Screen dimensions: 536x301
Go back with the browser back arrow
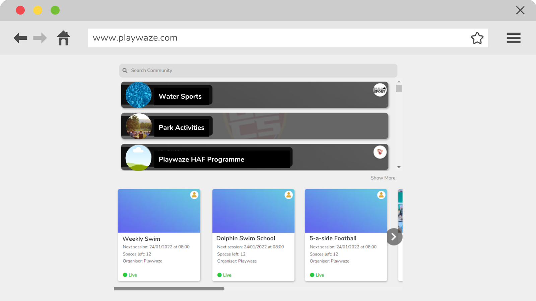click(20, 38)
